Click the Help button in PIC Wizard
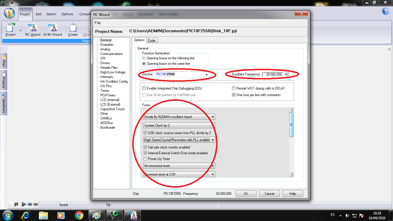Image resolution: width=393 pixels, height=221 pixels. pyautogui.click(x=293, y=194)
